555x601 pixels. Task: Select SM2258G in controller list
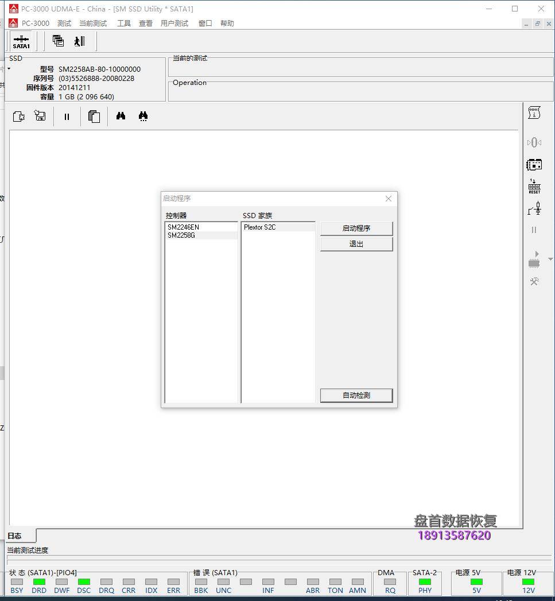tap(201, 235)
